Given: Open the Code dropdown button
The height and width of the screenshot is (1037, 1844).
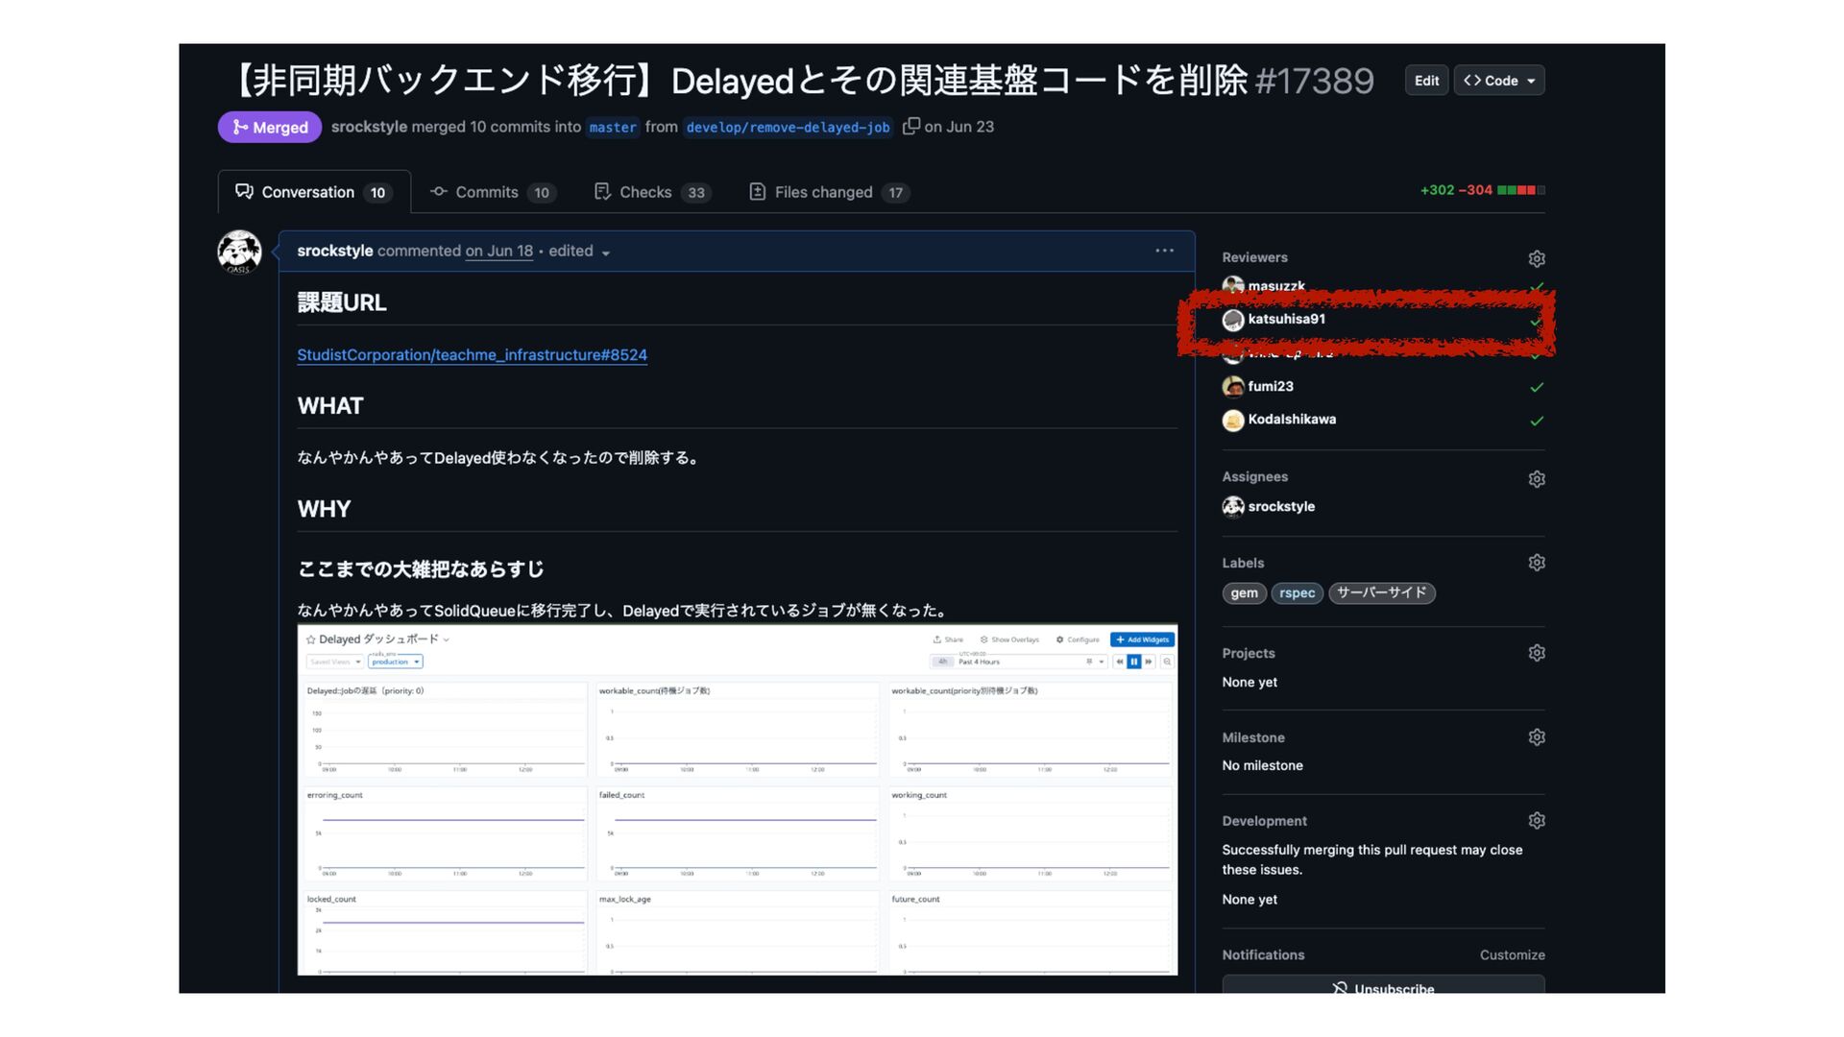Looking at the screenshot, I should click(1499, 81).
